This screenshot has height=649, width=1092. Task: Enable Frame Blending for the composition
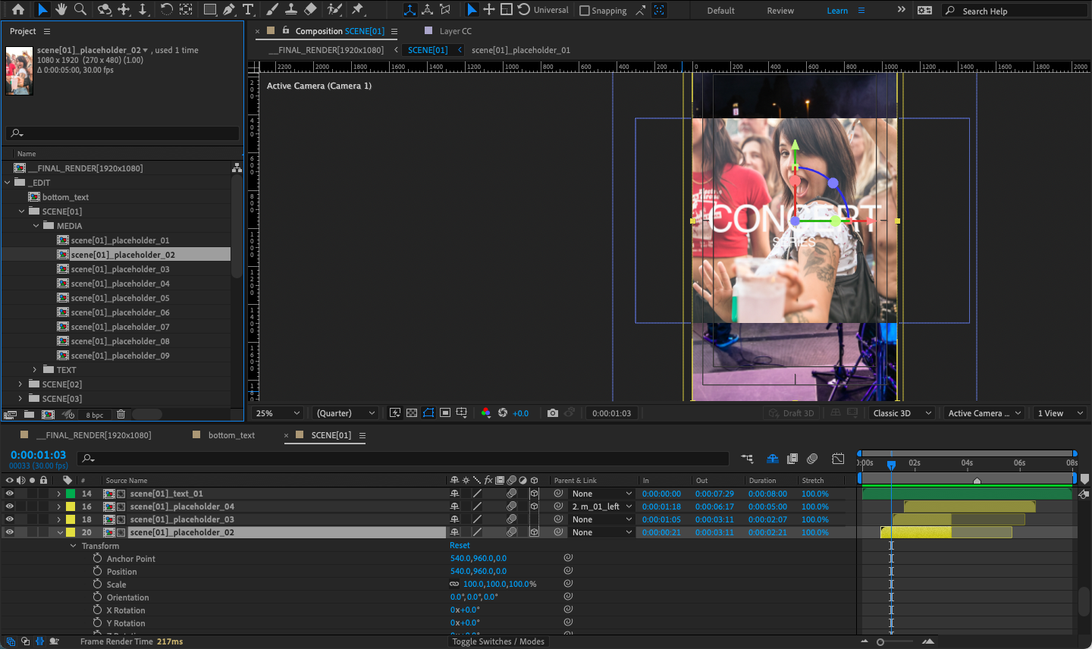point(791,458)
